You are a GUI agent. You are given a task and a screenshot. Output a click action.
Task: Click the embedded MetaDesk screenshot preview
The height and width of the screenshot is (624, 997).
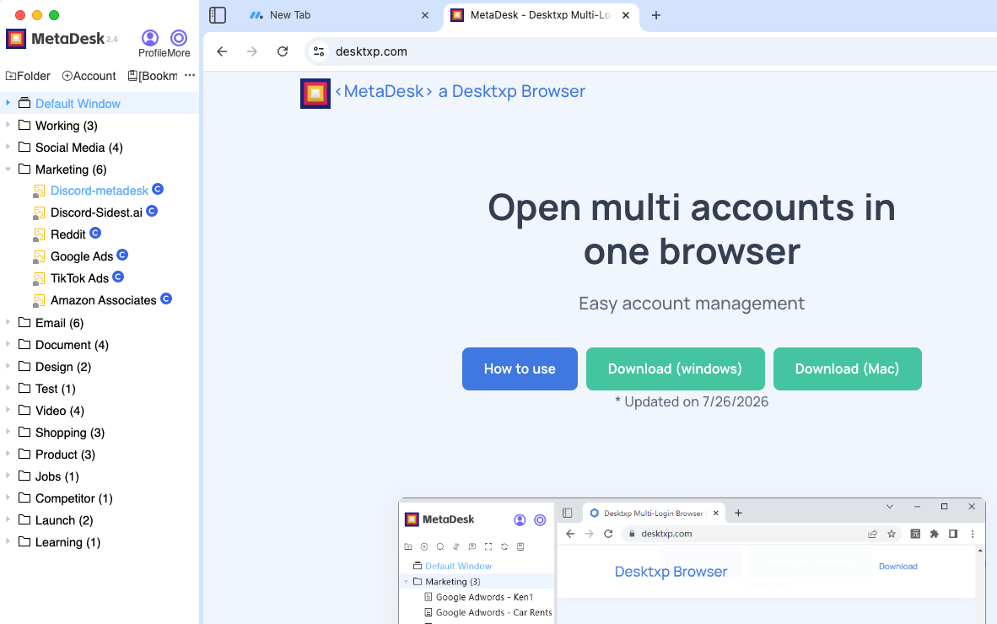point(692,561)
